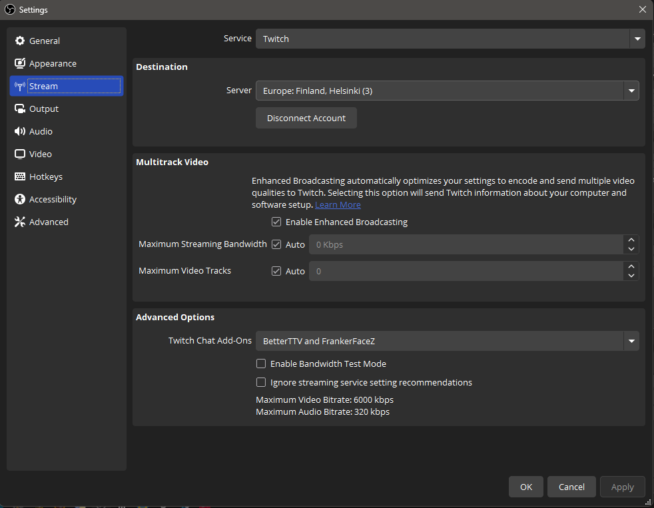This screenshot has height=508, width=654.
Task: Close the Settings window
Action: [642, 9]
